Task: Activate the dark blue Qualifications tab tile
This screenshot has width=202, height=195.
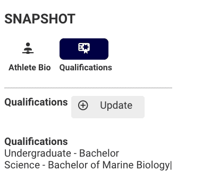Action: pos(84,49)
